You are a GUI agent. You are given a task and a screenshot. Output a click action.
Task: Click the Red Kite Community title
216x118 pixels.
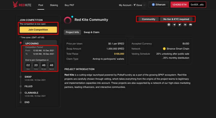[91, 20]
